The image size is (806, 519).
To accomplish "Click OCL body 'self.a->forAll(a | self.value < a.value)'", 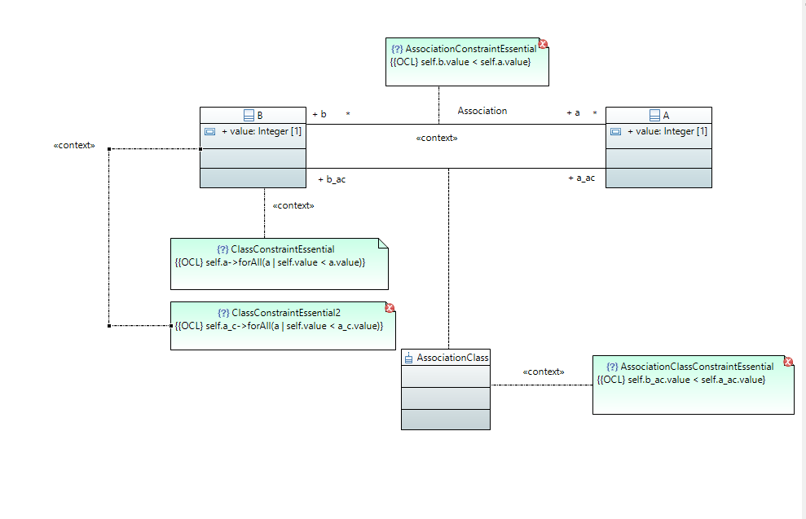I will click(284, 262).
